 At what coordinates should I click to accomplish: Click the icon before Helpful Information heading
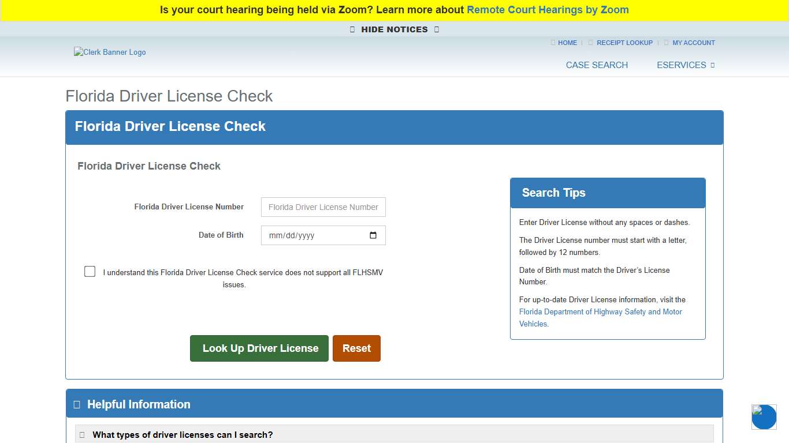(77, 404)
